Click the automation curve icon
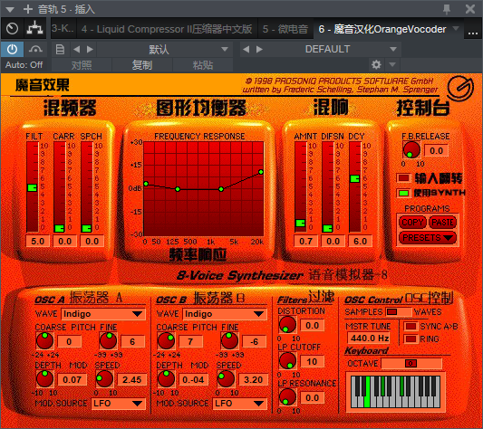The image size is (483, 429). pyautogui.click(x=35, y=49)
